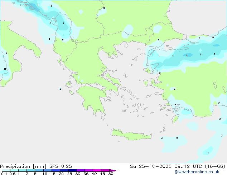Pick the legend swatch between 10 and 15
This screenshot has height=175, width=227.
[x=48, y=170]
